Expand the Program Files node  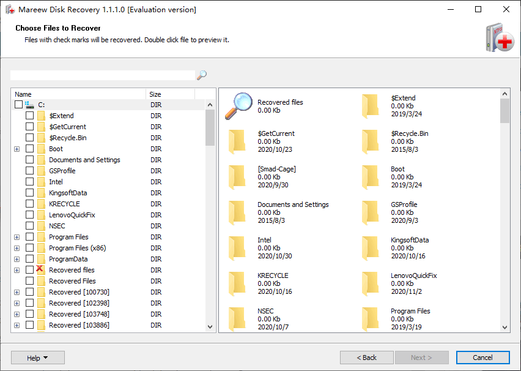point(17,238)
